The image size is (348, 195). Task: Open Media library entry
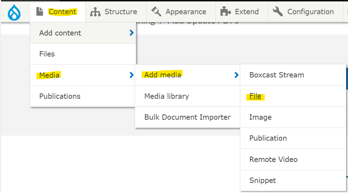187,96
